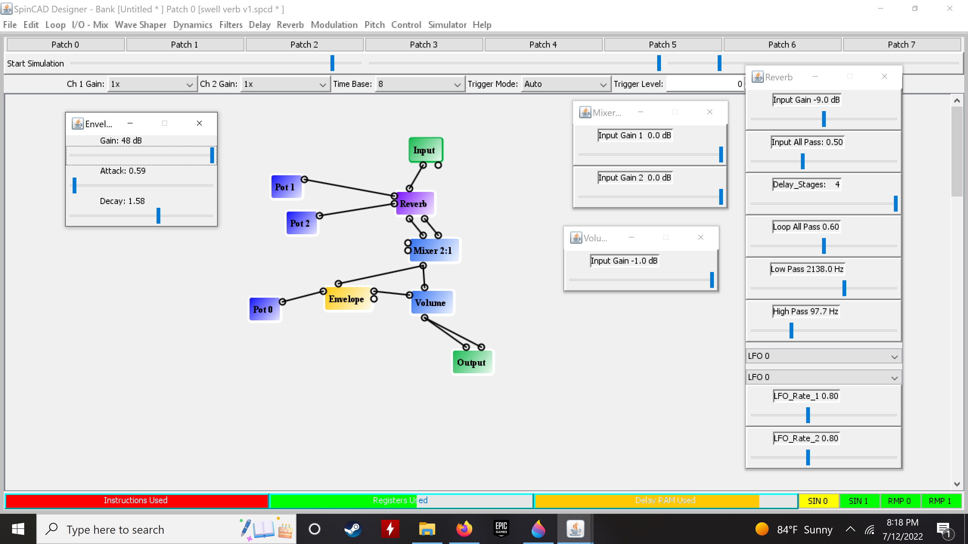Click Start Simulation button
Viewport: 968px width, 544px height.
pyautogui.click(x=35, y=63)
